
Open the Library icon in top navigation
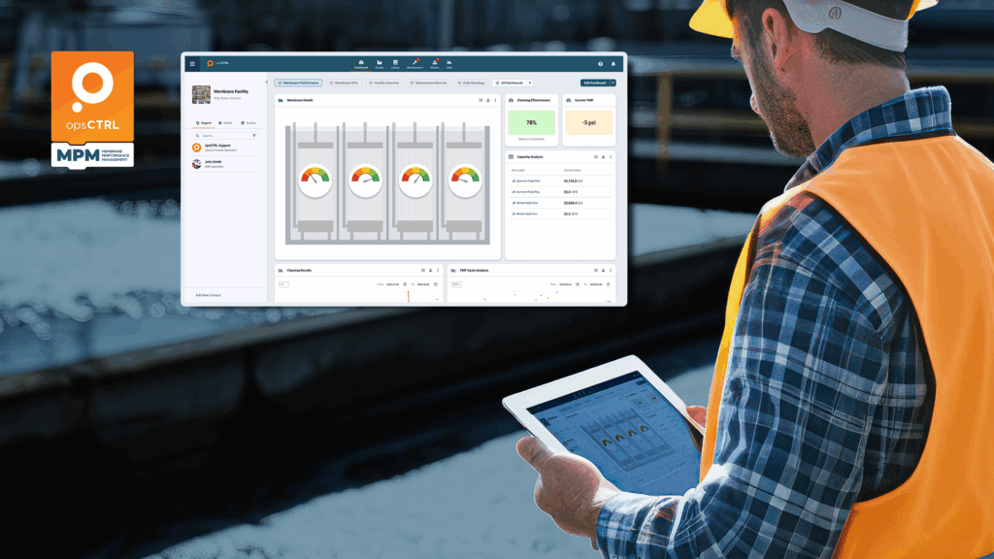395,64
